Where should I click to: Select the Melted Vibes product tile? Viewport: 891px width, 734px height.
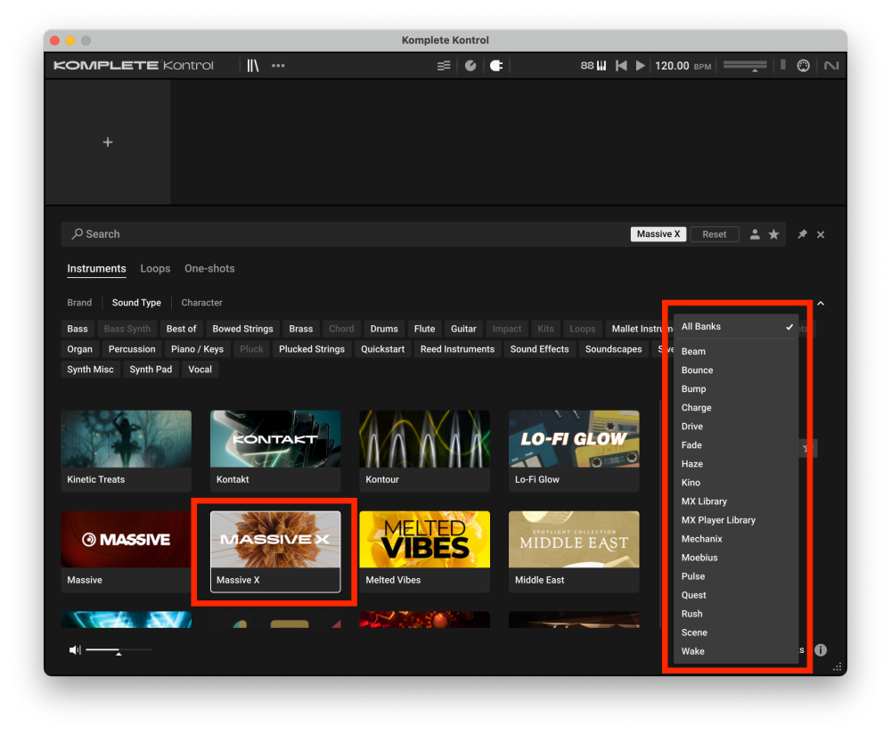tap(424, 551)
